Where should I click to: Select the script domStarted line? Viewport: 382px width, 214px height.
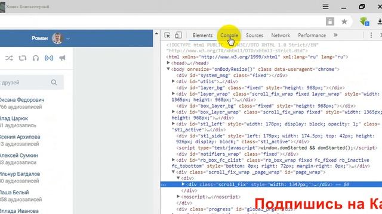click(277, 148)
